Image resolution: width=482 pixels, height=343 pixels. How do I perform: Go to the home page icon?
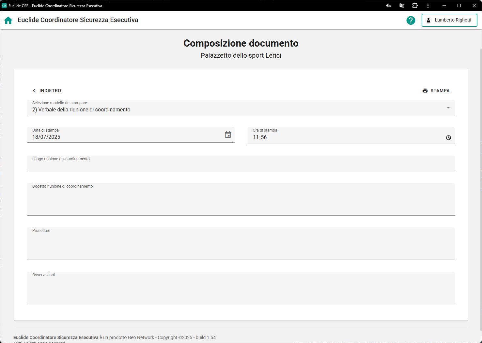[8, 20]
